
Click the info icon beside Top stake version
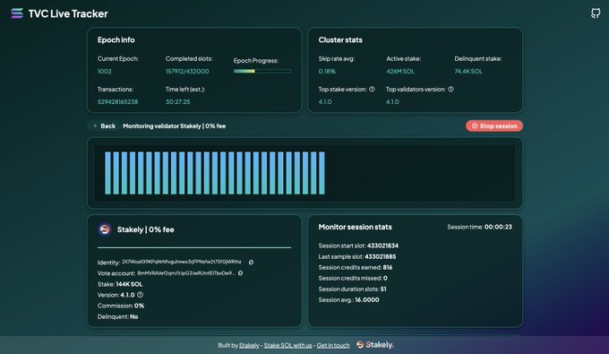click(x=372, y=90)
